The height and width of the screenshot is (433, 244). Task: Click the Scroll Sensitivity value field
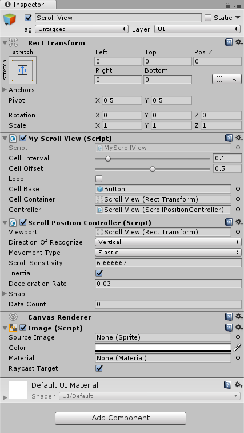[168, 263]
